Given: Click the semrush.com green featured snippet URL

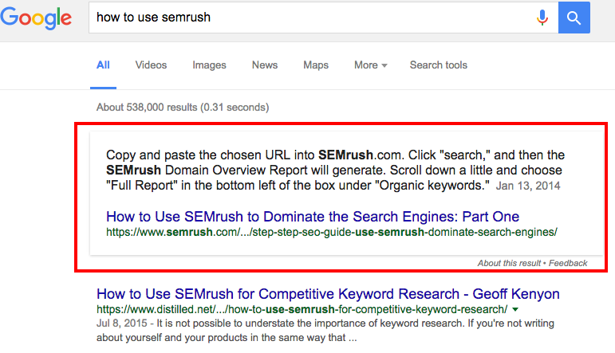Looking at the screenshot, I should click(x=331, y=233).
